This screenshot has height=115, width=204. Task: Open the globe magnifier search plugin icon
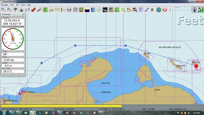coord(135,10)
